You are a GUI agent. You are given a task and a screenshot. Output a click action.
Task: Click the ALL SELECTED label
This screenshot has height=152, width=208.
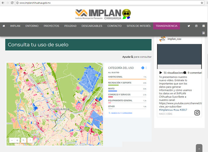point(114,73)
